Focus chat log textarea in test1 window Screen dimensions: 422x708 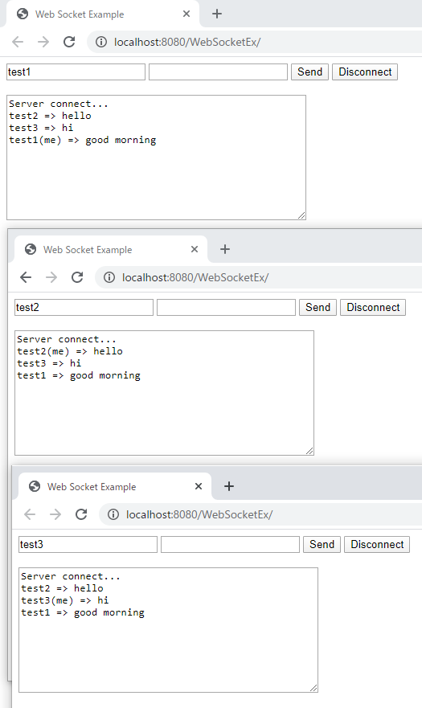(156, 158)
